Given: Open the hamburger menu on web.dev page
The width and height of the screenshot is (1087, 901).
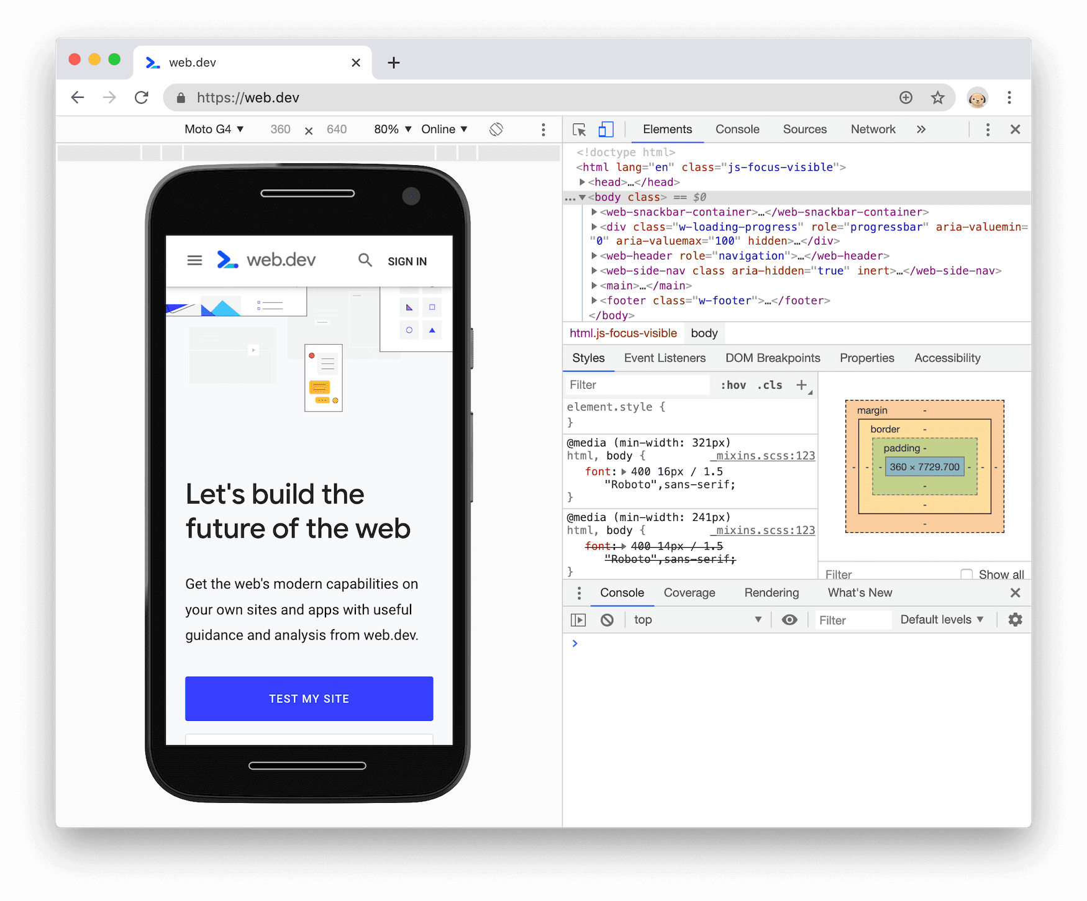Looking at the screenshot, I should click(194, 260).
